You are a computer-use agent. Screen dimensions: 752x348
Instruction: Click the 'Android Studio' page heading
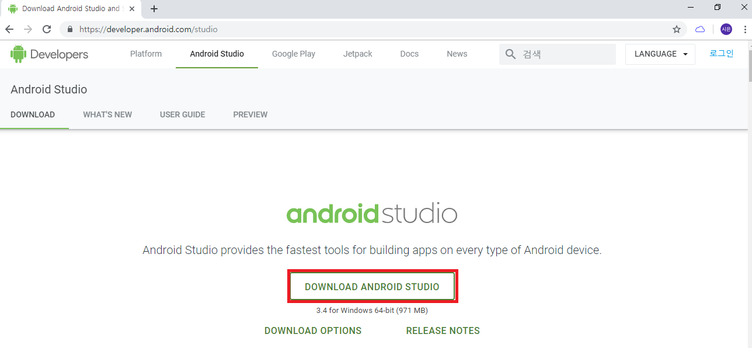coord(49,89)
